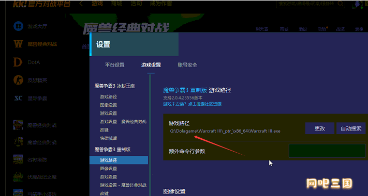Click the KK 官方对战平台 logo

41,4
